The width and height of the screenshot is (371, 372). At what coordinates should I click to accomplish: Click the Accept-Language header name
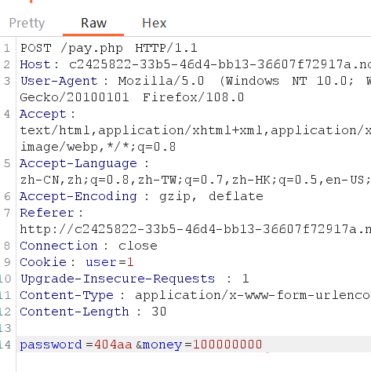click(78, 163)
